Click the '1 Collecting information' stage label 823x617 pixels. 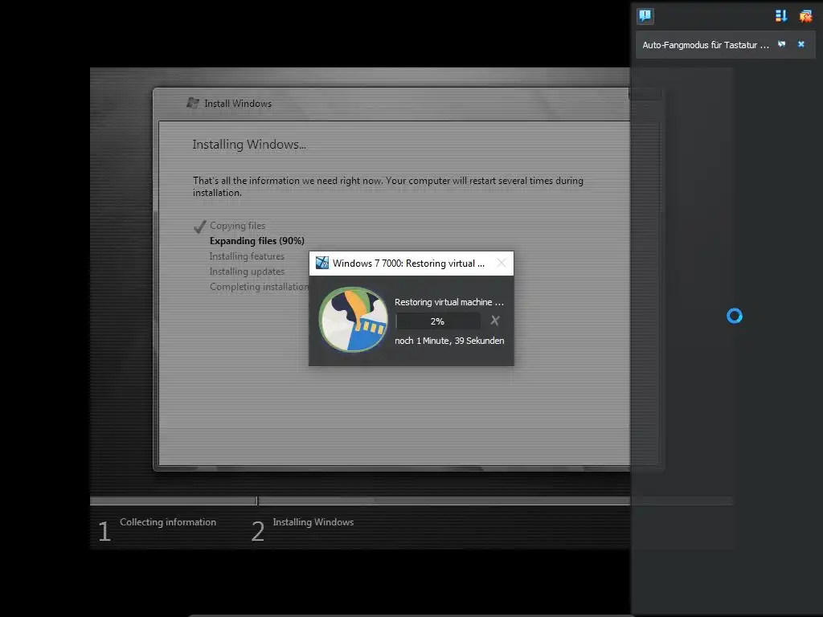coord(157,529)
